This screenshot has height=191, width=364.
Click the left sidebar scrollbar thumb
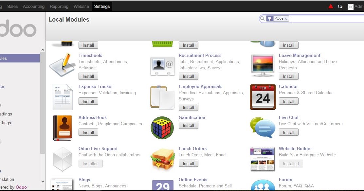click(43, 103)
